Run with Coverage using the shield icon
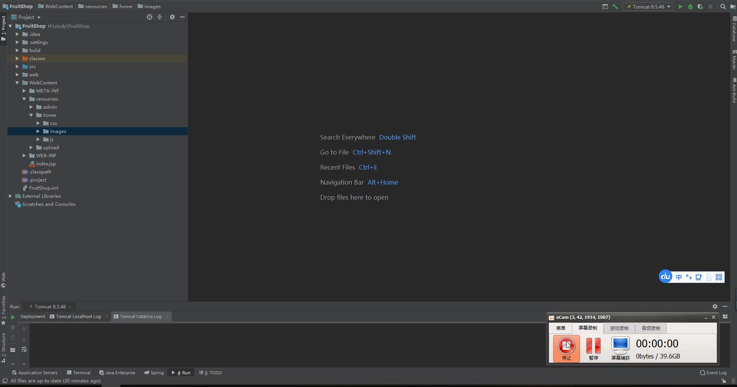The image size is (737, 387). coord(700,7)
